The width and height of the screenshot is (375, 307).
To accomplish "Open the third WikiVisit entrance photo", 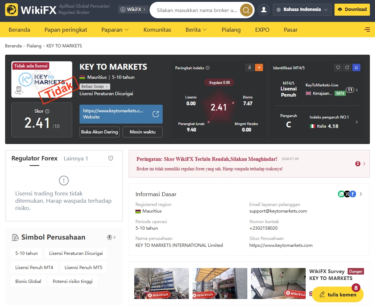I will (278, 283).
